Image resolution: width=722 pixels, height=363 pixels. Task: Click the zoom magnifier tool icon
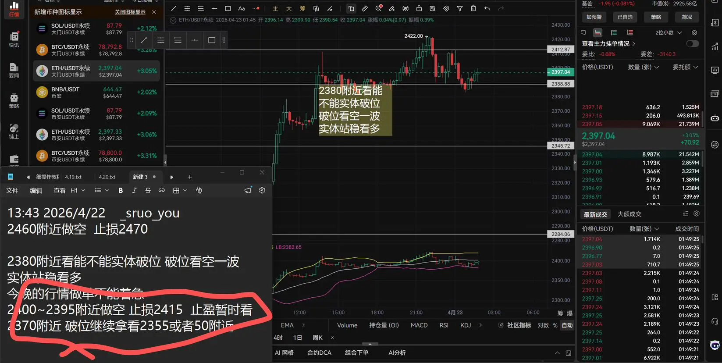coord(379,8)
